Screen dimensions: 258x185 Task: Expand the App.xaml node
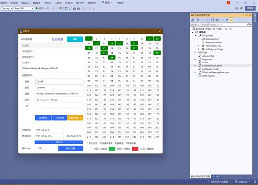(195, 59)
